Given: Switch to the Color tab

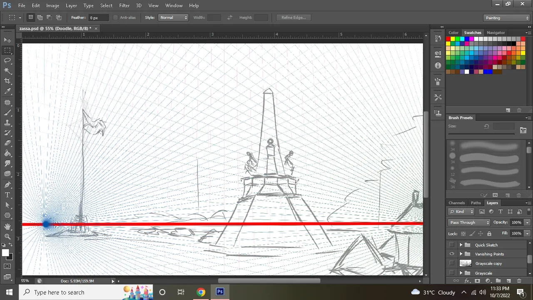Looking at the screenshot, I should [453, 32].
